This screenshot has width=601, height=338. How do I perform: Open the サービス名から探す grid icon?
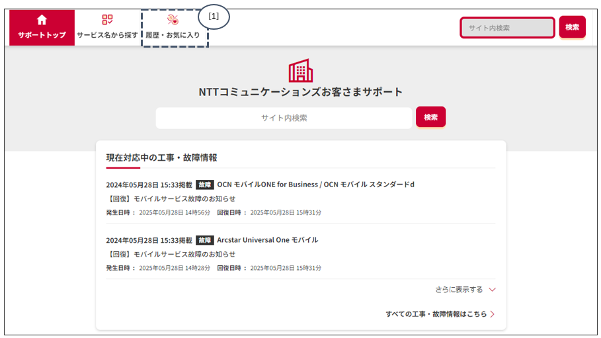(x=107, y=20)
